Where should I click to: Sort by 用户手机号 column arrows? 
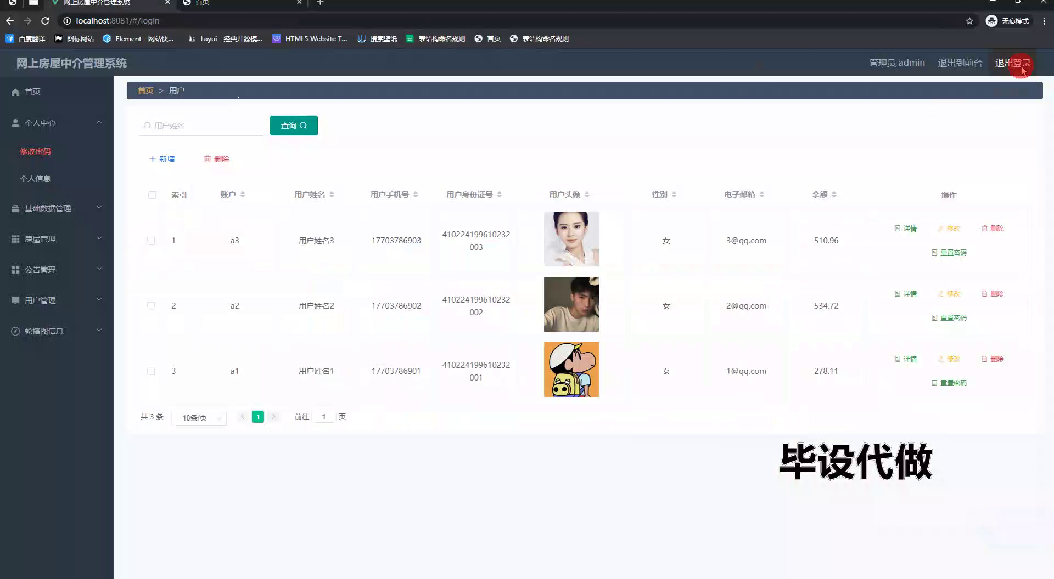point(416,195)
